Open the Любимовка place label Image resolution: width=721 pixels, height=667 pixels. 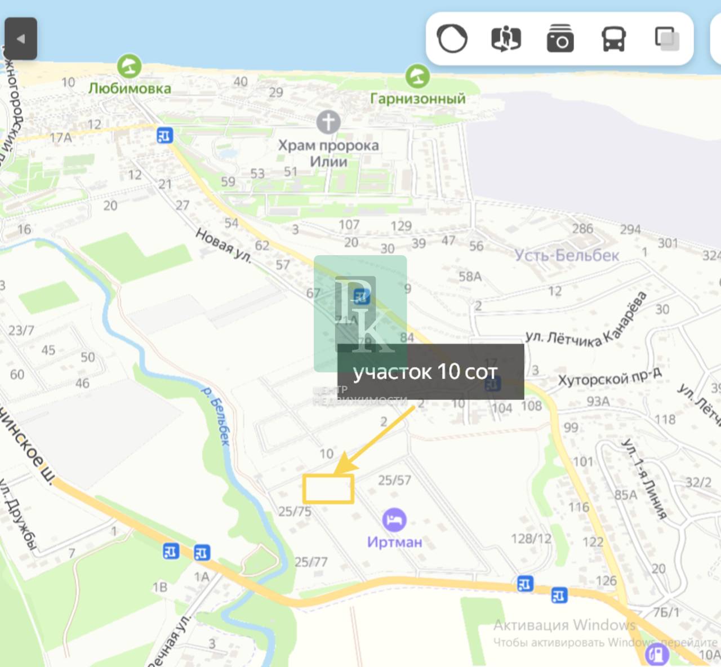[x=130, y=88]
